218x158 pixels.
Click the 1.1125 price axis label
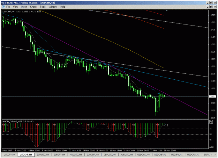pos(212,81)
